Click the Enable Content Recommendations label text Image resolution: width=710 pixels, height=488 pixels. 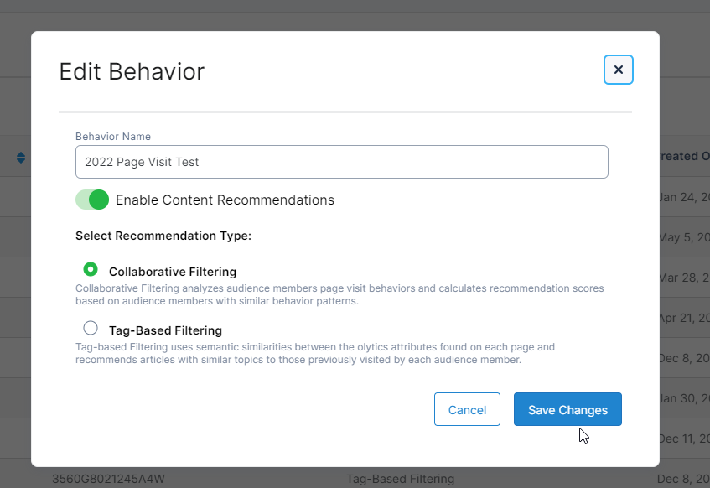(x=225, y=200)
